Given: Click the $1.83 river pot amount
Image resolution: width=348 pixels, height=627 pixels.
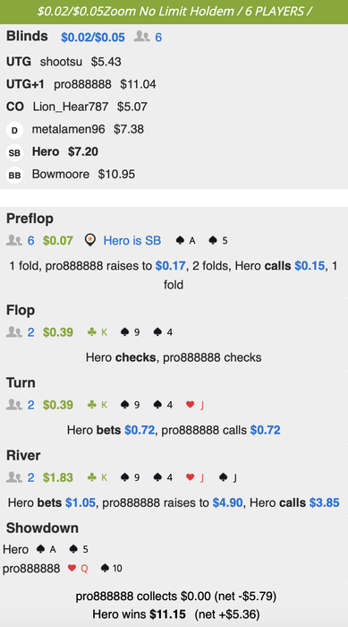Looking at the screenshot, I should pyautogui.click(x=58, y=477).
